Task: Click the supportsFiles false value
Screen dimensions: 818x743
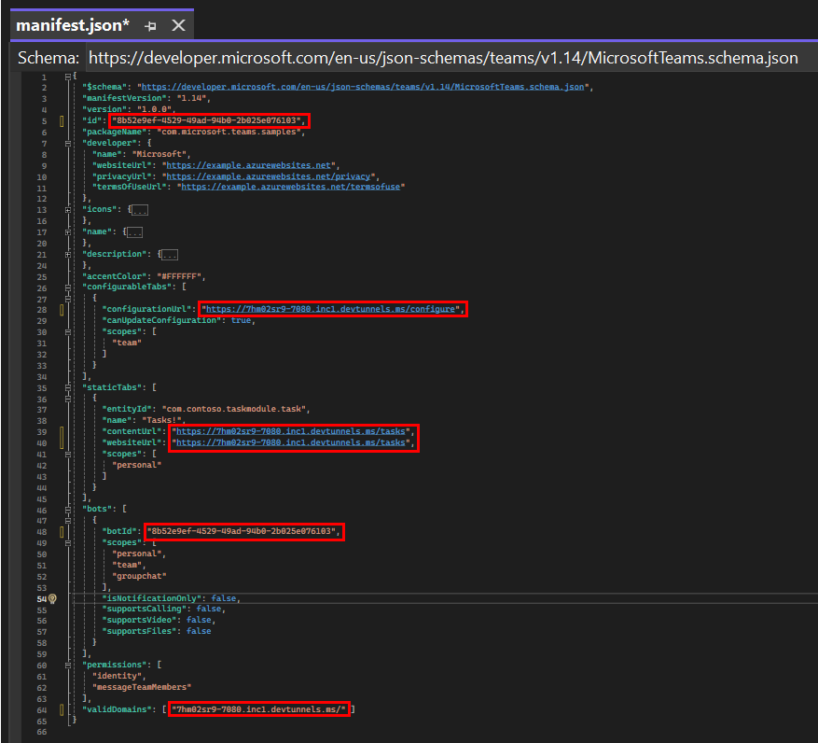Action: 199,631
